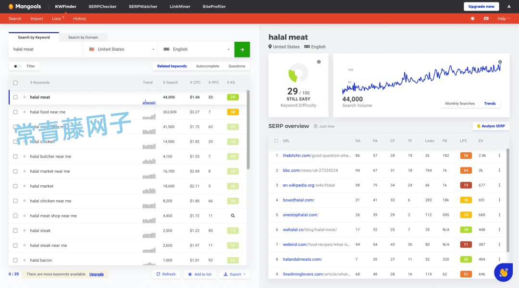Star the halal butcher near me keyword
This screenshot has width=519, height=288.
click(25, 156)
